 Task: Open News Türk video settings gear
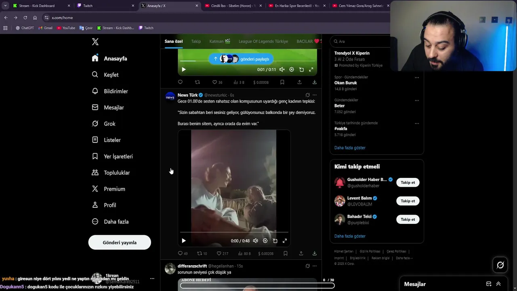[265, 240]
